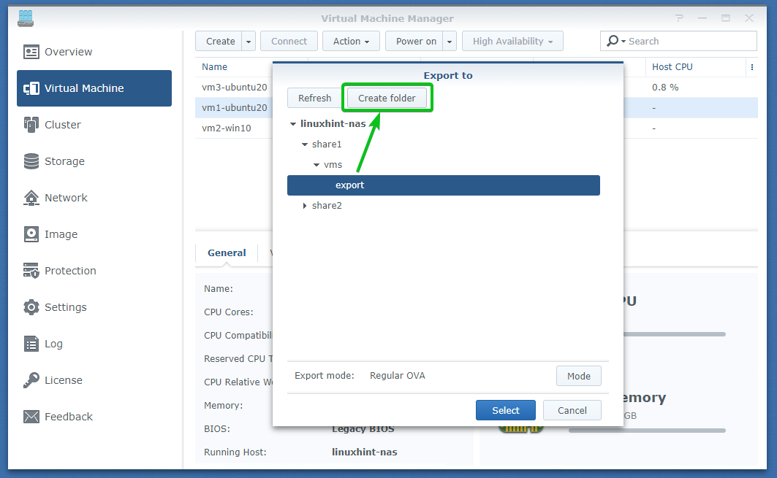Image resolution: width=777 pixels, height=478 pixels.
Task: Click the Log list icon
Action: click(x=31, y=344)
